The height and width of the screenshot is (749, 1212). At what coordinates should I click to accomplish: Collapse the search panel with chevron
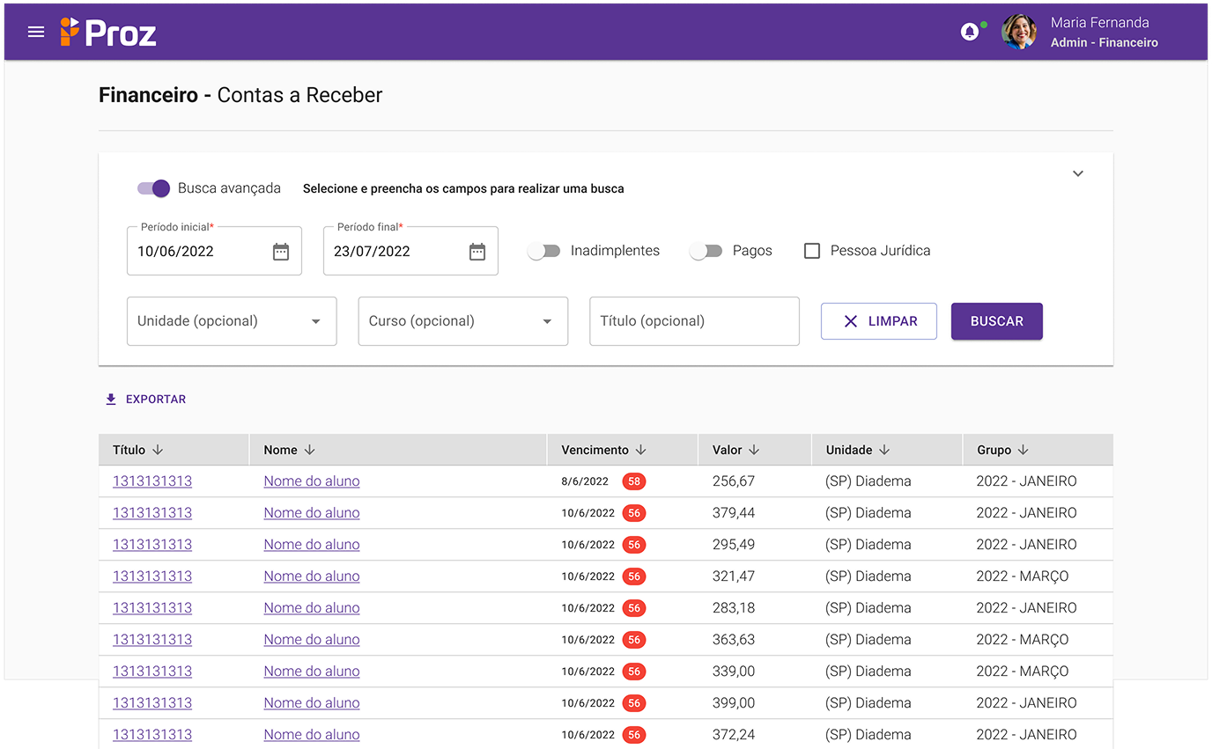pos(1078,173)
